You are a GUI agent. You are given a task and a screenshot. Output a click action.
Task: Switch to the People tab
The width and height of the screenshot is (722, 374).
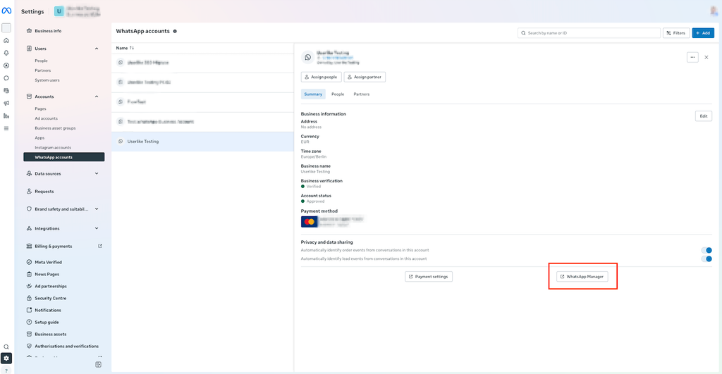tap(338, 94)
